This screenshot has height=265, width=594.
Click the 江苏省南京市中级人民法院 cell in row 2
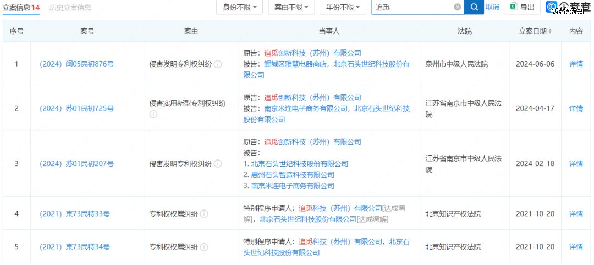tap(464, 109)
